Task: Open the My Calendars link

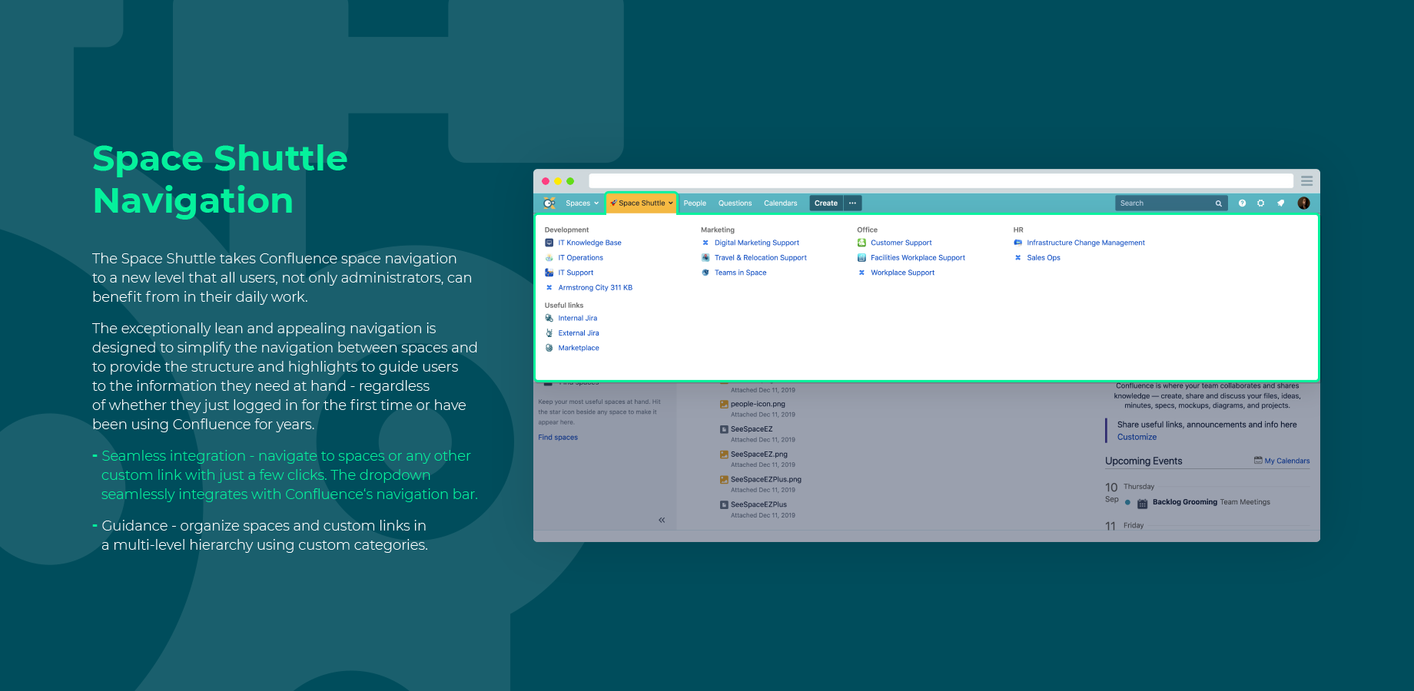Action: pos(1287,461)
